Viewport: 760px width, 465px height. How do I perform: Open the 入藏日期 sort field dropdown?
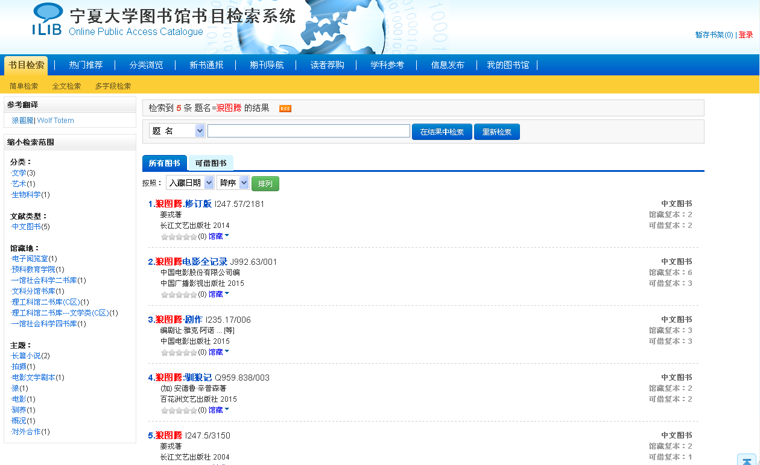coord(190,183)
